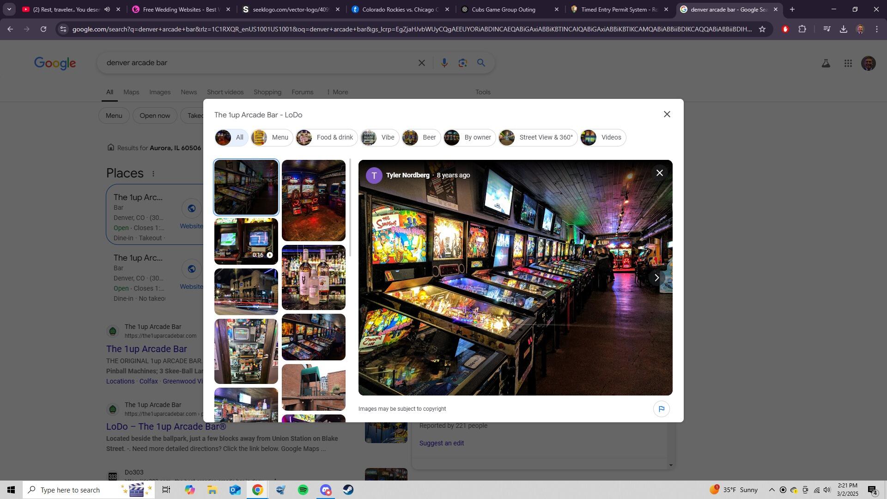This screenshot has width=887, height=499.
Task: Open the night street exterior thumbnail
Action: point(246,292)
